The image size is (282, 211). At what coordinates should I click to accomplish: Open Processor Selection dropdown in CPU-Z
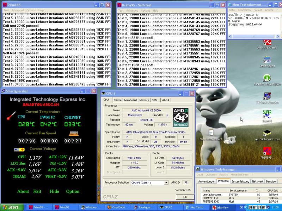click(x=166, y=183)
